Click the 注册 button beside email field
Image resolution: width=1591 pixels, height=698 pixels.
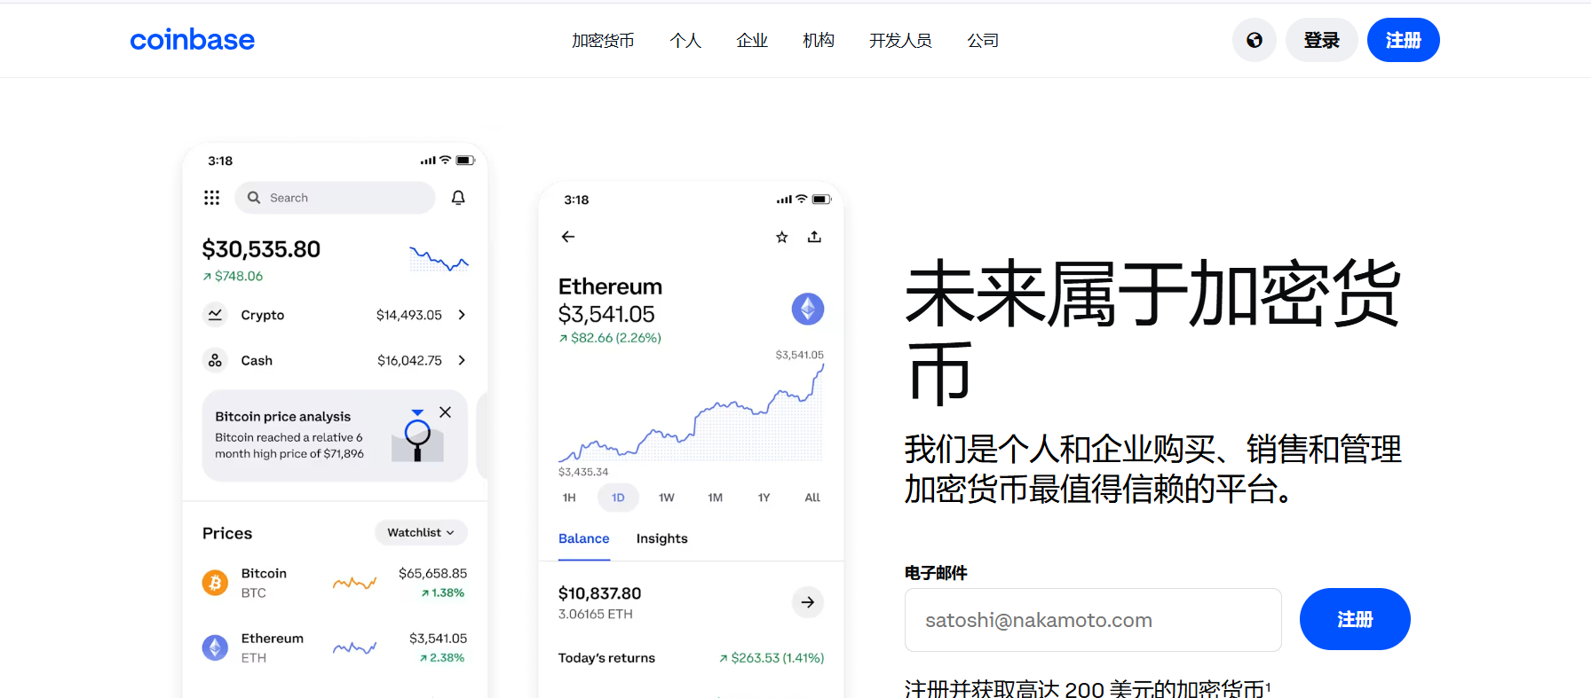pos(1355,619)
